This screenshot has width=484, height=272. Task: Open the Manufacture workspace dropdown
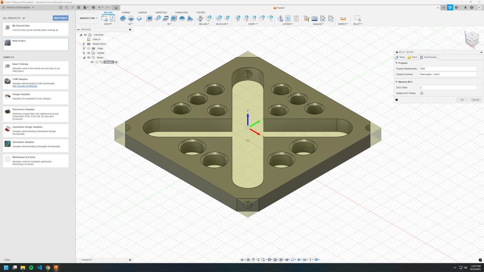point(88,18)
